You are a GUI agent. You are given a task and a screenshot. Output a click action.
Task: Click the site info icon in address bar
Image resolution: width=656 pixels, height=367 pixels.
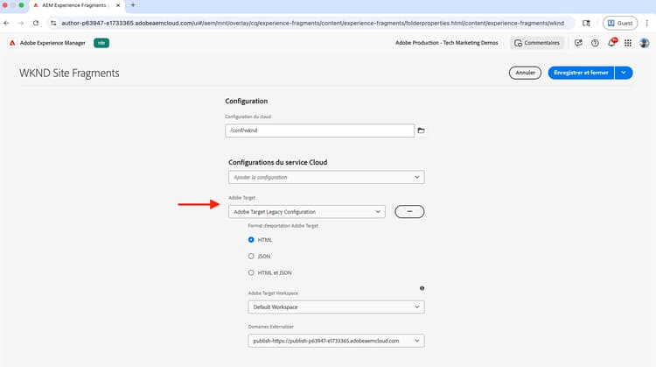[x=53, y=23]
